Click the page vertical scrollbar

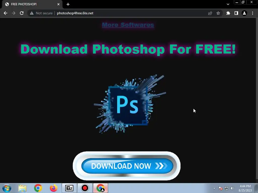coord(257,99)
